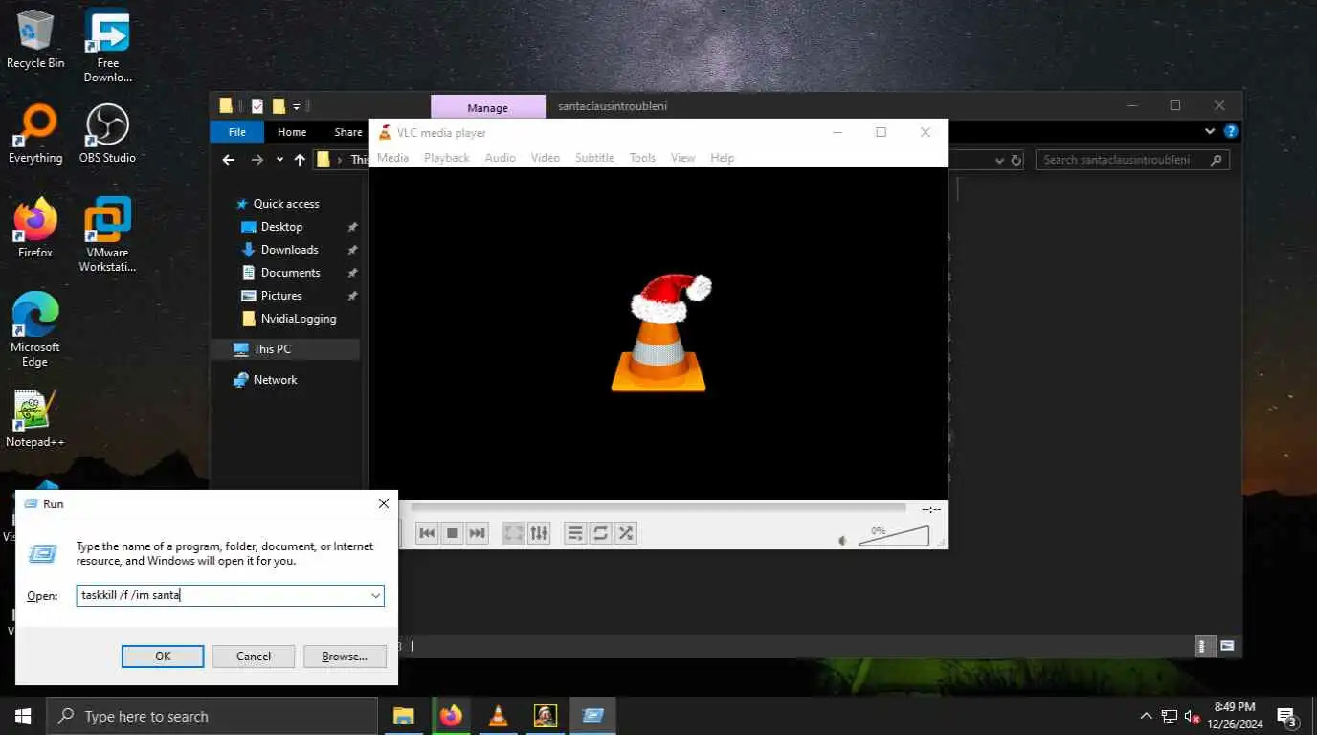Open VLC Media menu
Image resolution: width=1317 pixels, height=735 pixels.
pyautogui.click(x=392, y=158)
